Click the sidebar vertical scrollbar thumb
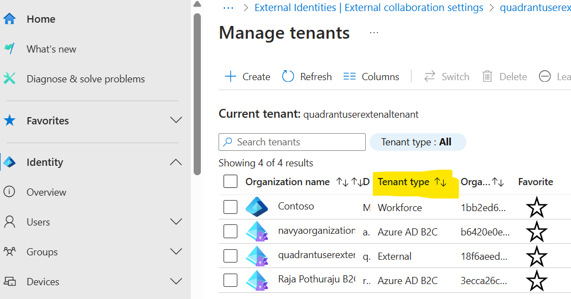Image resolution: width=571 pixels, height=299 pixels. tap(197, 95)
